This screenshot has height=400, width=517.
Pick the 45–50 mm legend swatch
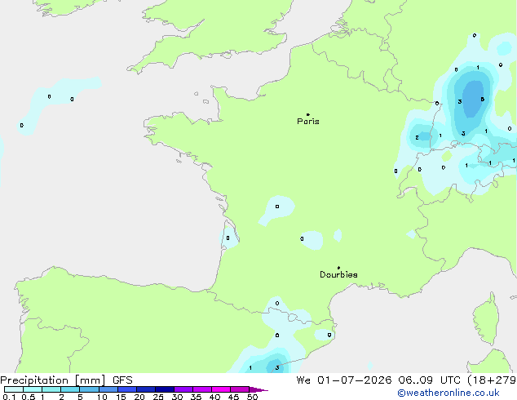(x=240, y=389)
